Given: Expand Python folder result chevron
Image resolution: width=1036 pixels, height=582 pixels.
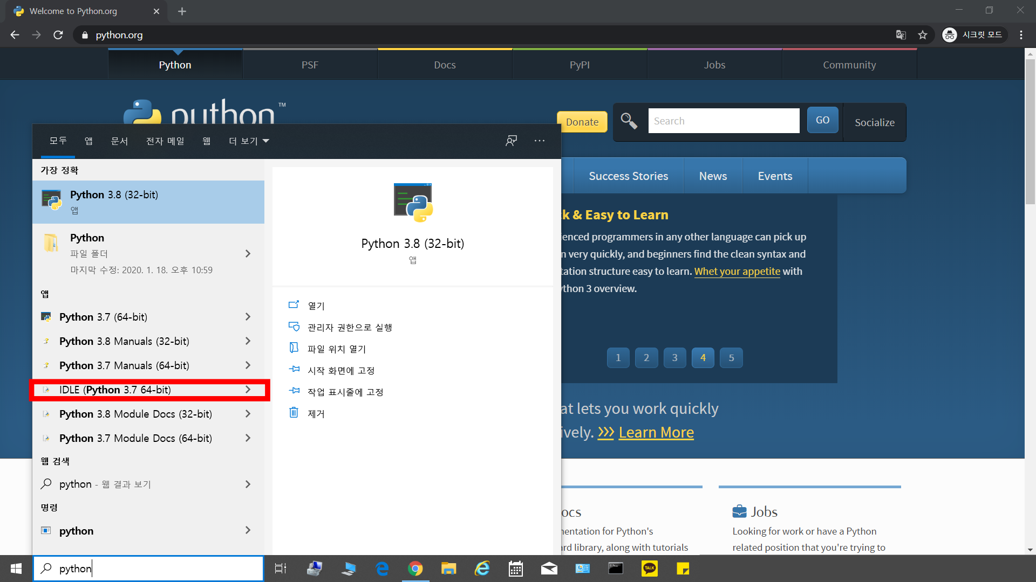Looking at the screenshot, I should point(248,254).
